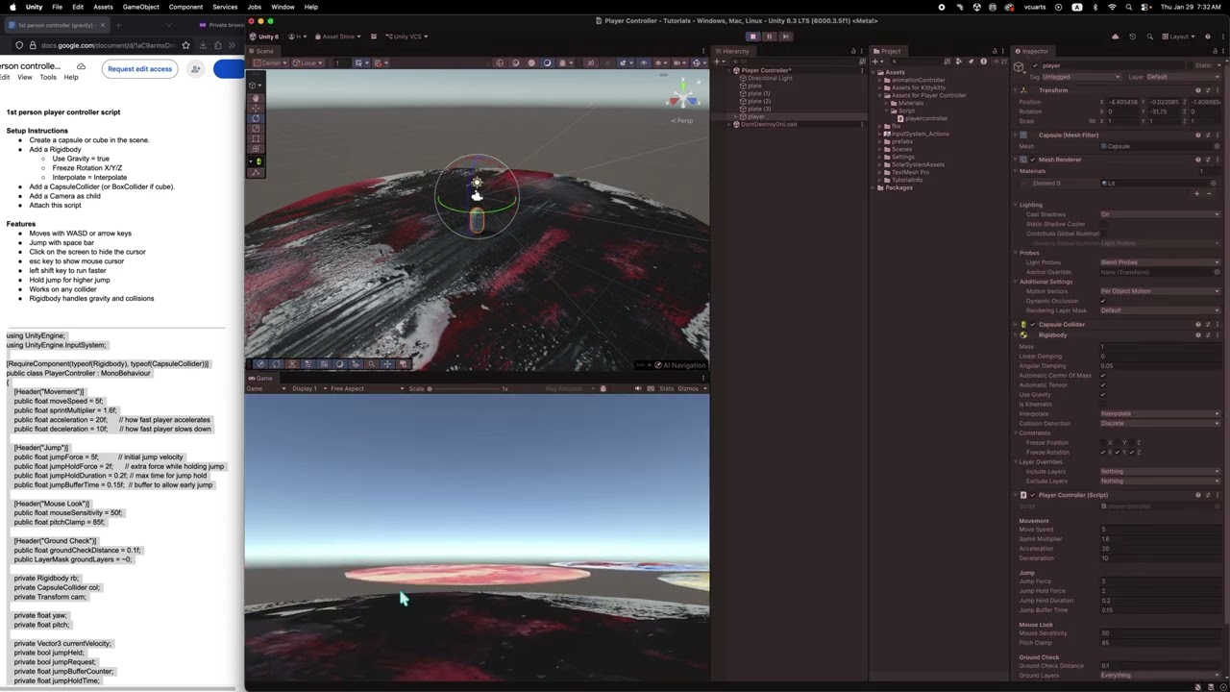Toggle Use Gravity checkbox
Viewport: 1230px width, 692px height.
[1103, 395]
